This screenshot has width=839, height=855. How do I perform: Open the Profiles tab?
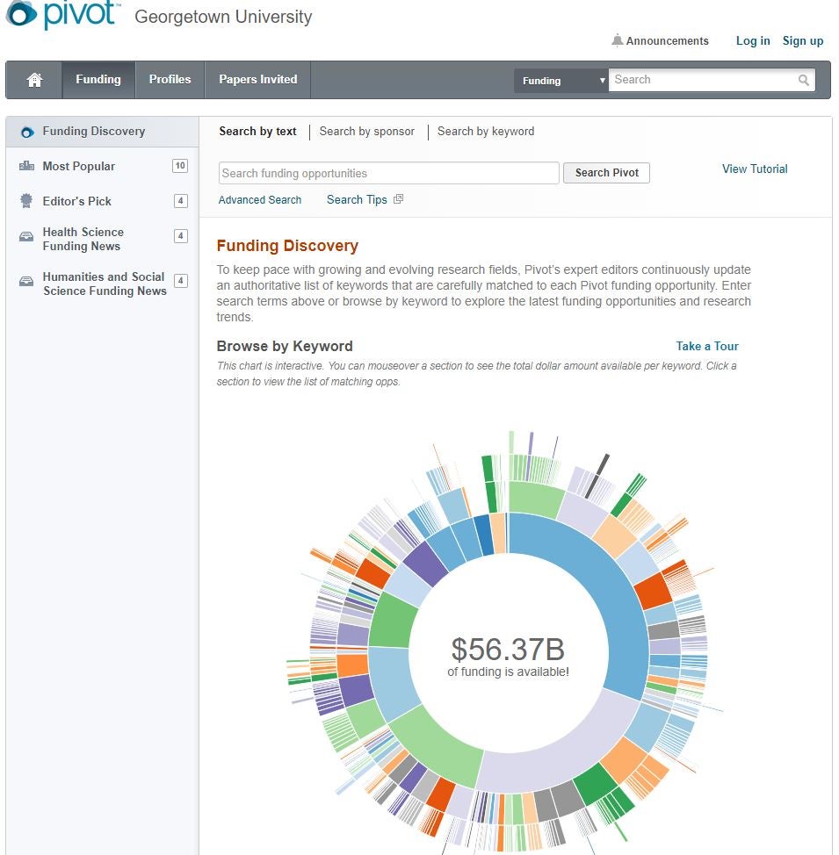pos(170,80)
